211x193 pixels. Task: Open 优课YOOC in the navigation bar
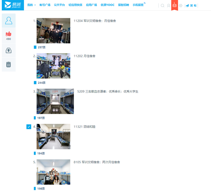point(107,5)
